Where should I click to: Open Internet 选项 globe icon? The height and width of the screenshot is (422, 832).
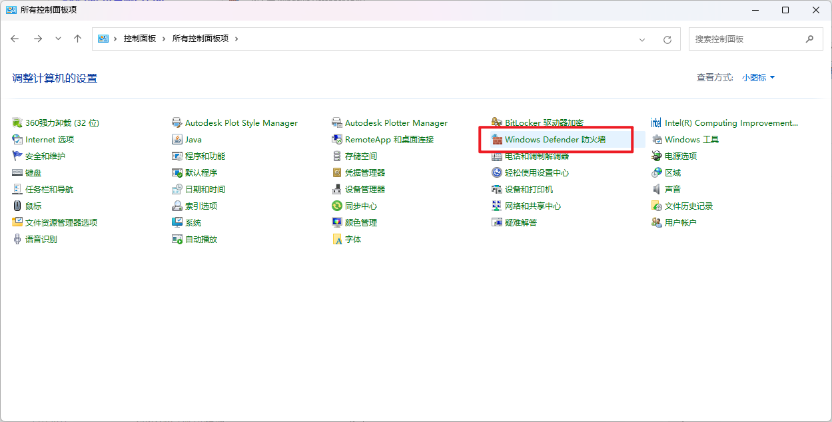click(17, 139)
